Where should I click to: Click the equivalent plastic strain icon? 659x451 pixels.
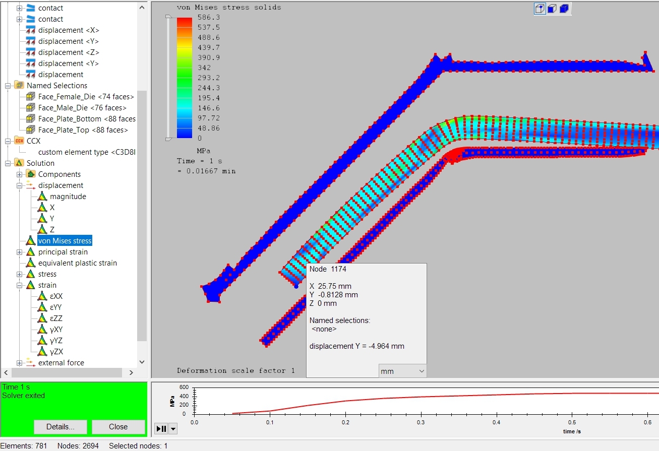tap(31, 263)
